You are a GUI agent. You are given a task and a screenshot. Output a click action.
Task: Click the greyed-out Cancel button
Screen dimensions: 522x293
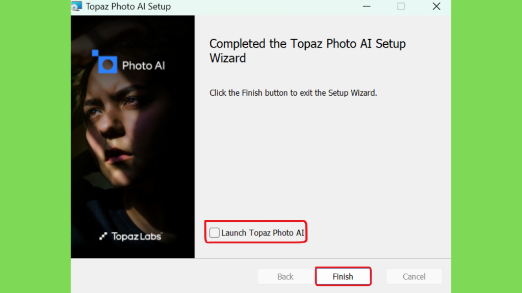point(414,277)
